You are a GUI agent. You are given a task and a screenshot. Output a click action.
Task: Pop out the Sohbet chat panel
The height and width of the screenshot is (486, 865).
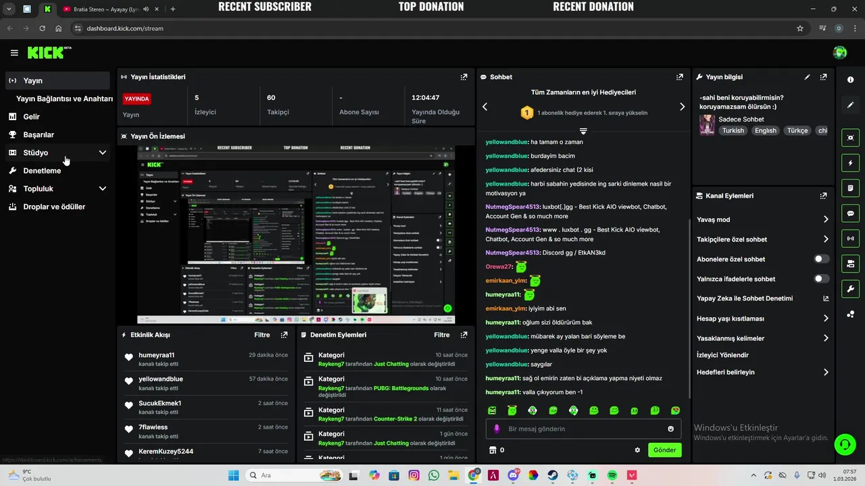coord(680,77)
